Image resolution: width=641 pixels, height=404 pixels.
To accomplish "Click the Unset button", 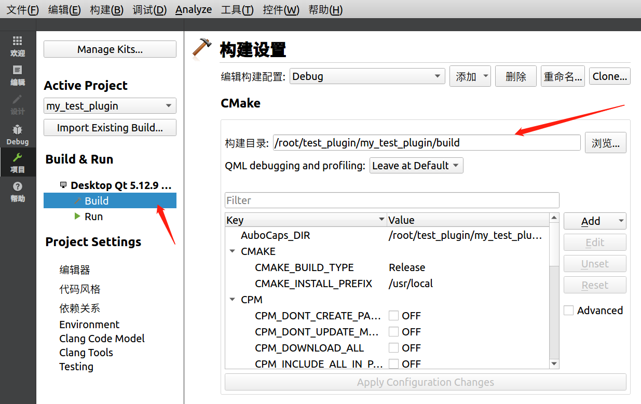I will tap(595, 264).
